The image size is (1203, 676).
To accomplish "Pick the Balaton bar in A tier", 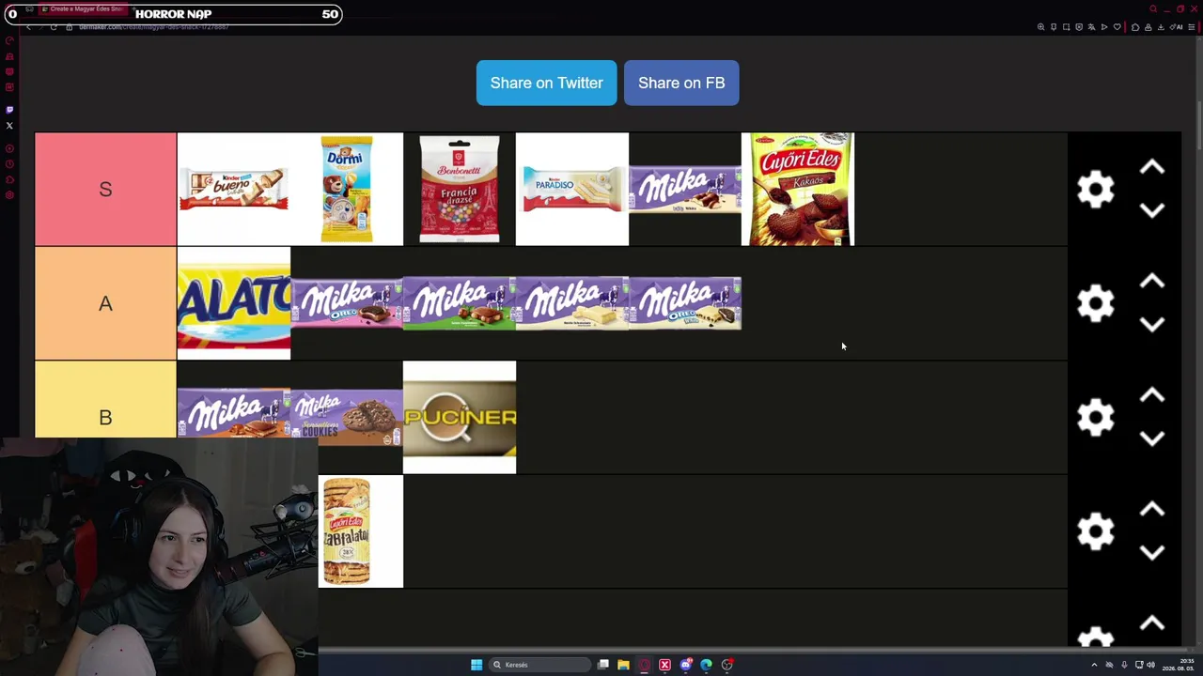I will (x=234, y=303).
